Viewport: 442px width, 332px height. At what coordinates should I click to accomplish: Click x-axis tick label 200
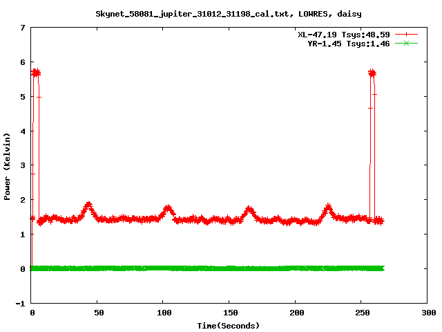pyautogui.click(x=296, y=313)
